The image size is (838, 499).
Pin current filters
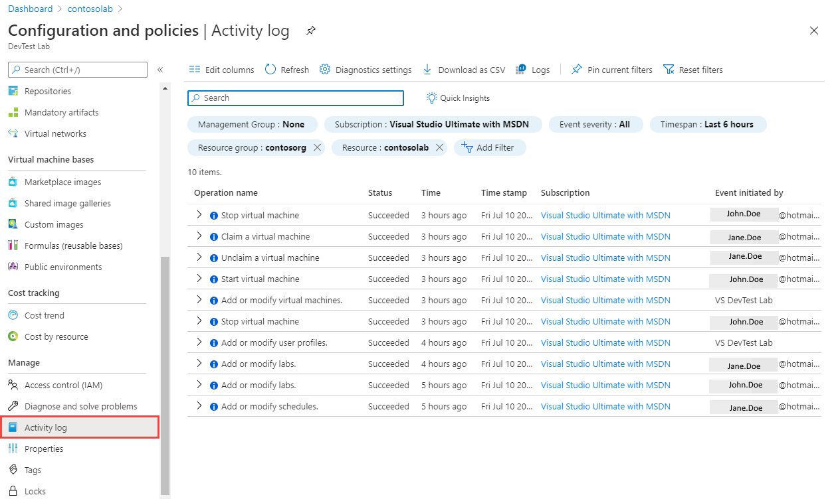pyautogui.click(x=611, y=69)
